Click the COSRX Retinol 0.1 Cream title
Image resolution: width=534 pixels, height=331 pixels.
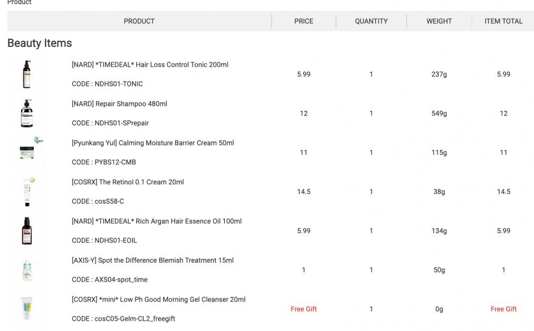[128, 182]
